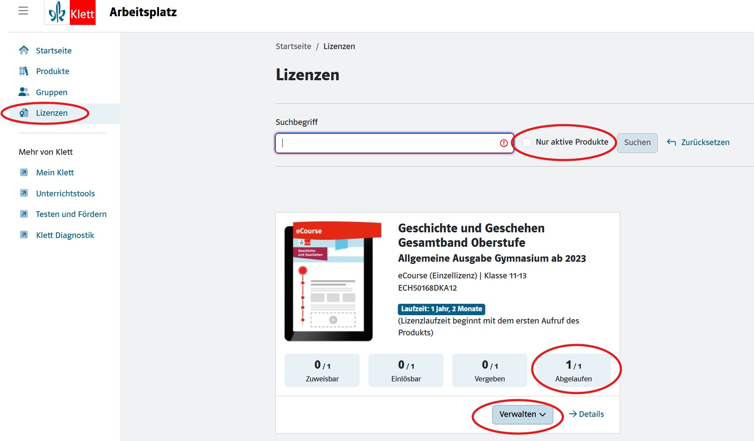Click the red error icon in search field
Image resolution: width=754 pixels, height=441 pixels.
[504, 143]
